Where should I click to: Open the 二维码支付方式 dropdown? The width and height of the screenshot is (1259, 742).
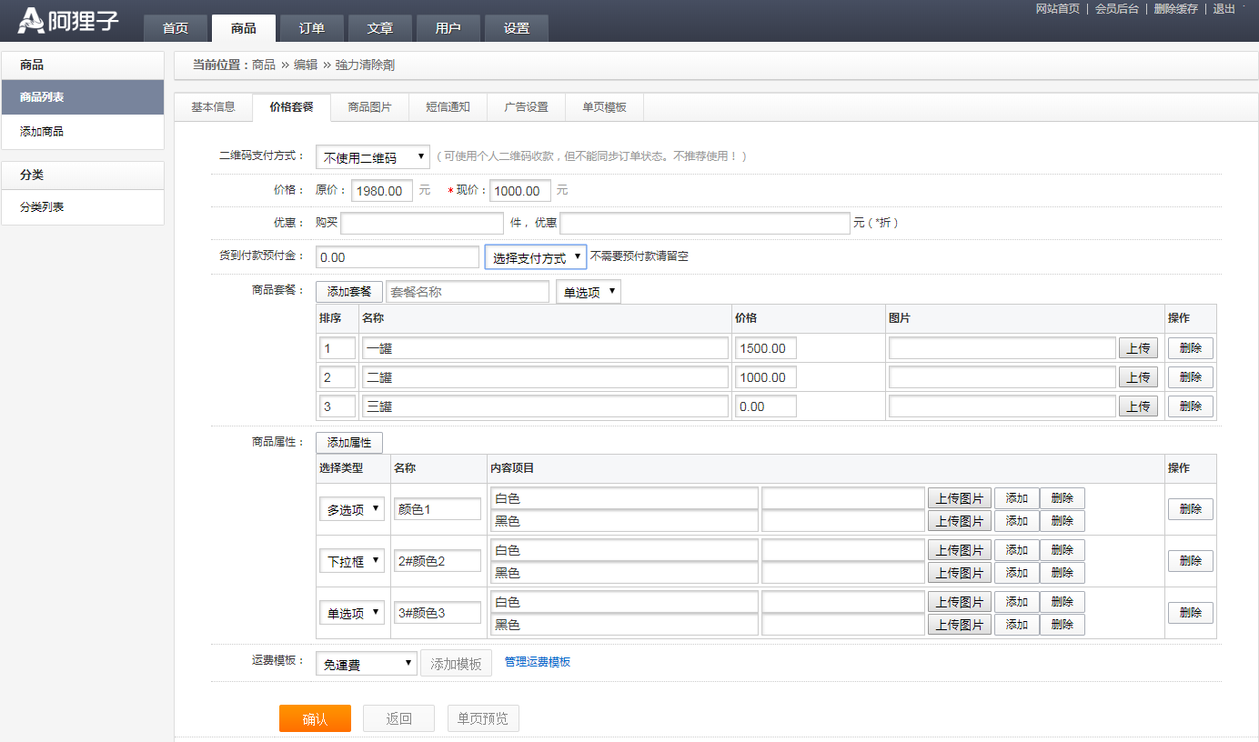pos(373,157)
